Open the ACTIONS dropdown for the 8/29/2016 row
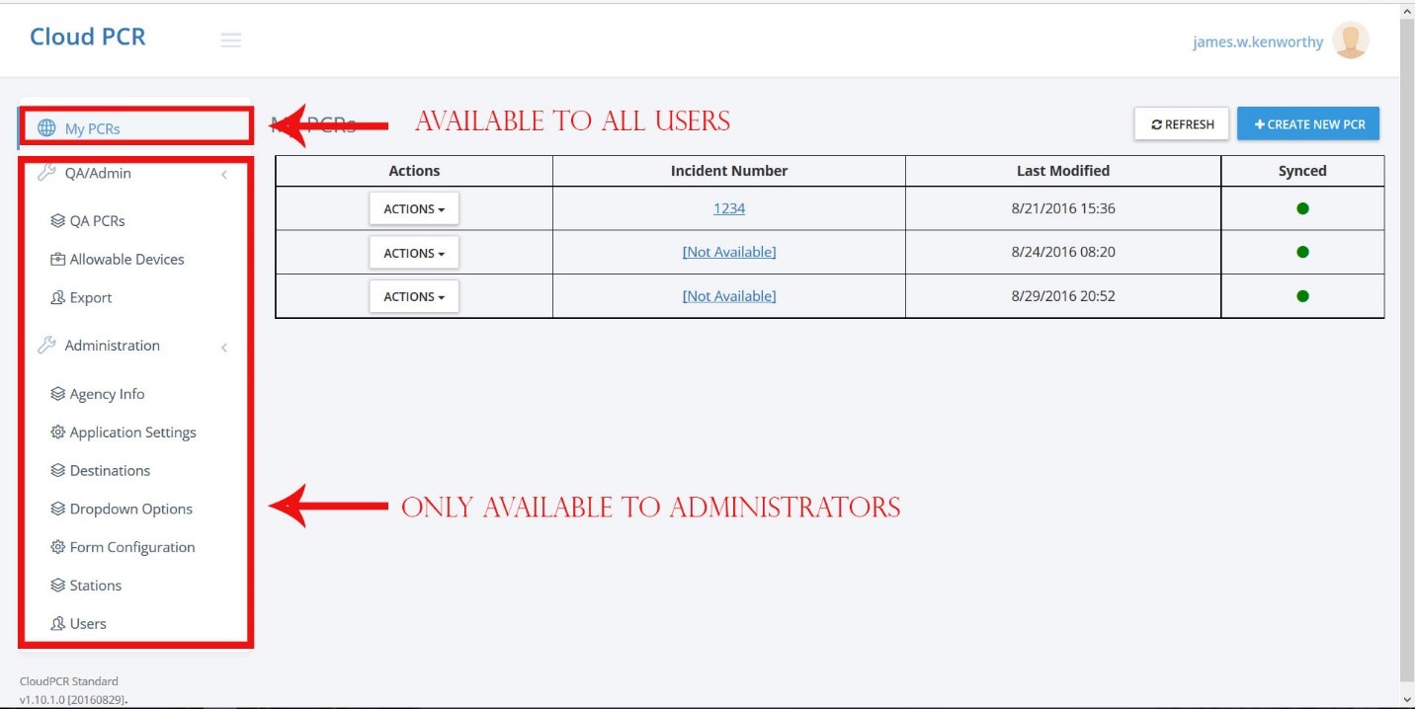Screen dimensions: 1415x709 (414, 296)
